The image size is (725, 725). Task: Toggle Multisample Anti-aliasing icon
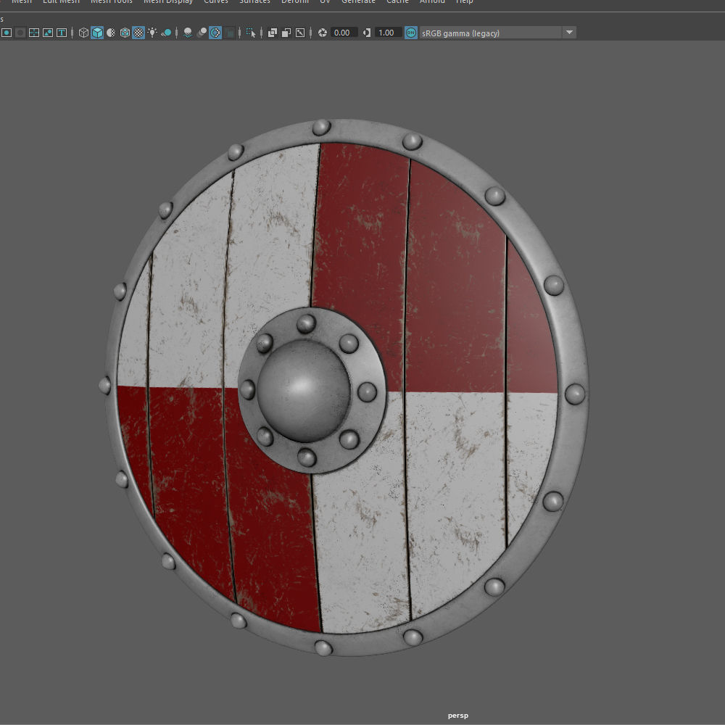[215, 33]
